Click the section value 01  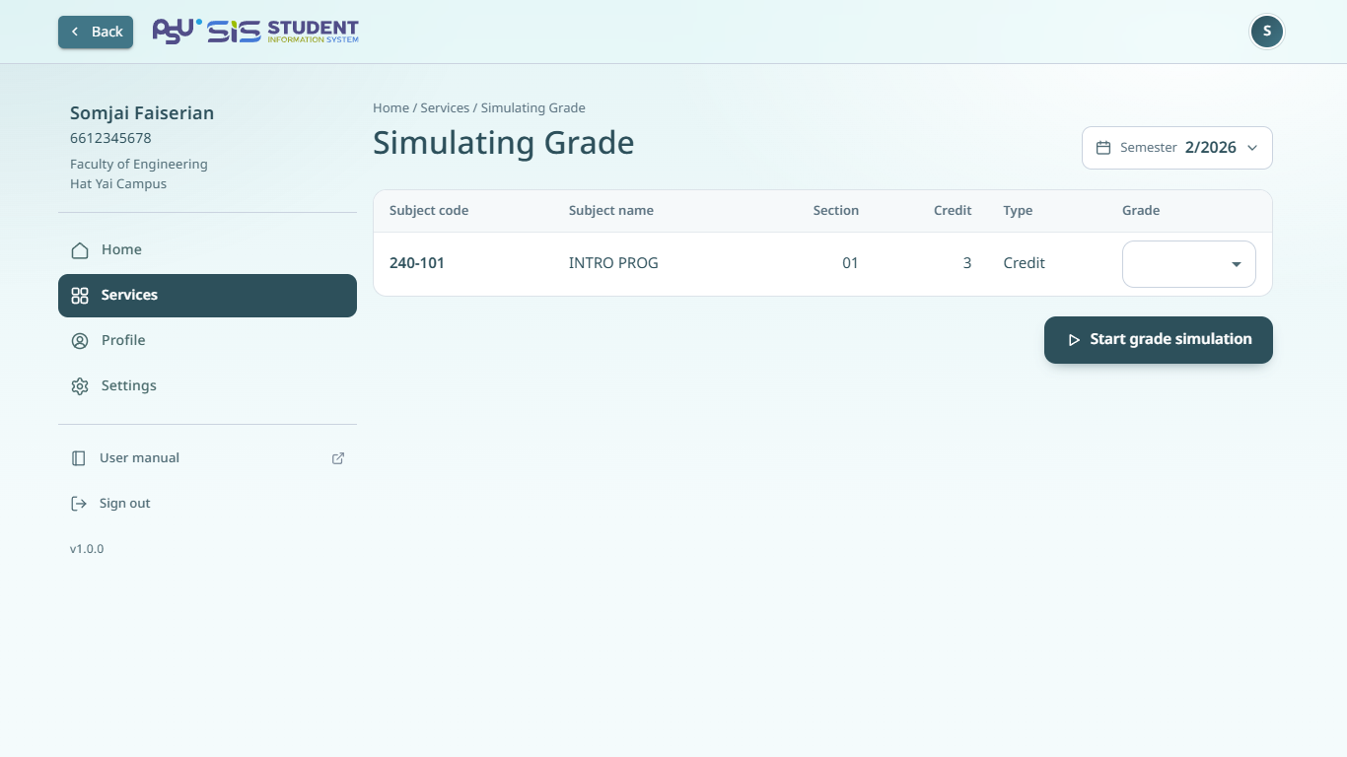[x=850, y=263]
